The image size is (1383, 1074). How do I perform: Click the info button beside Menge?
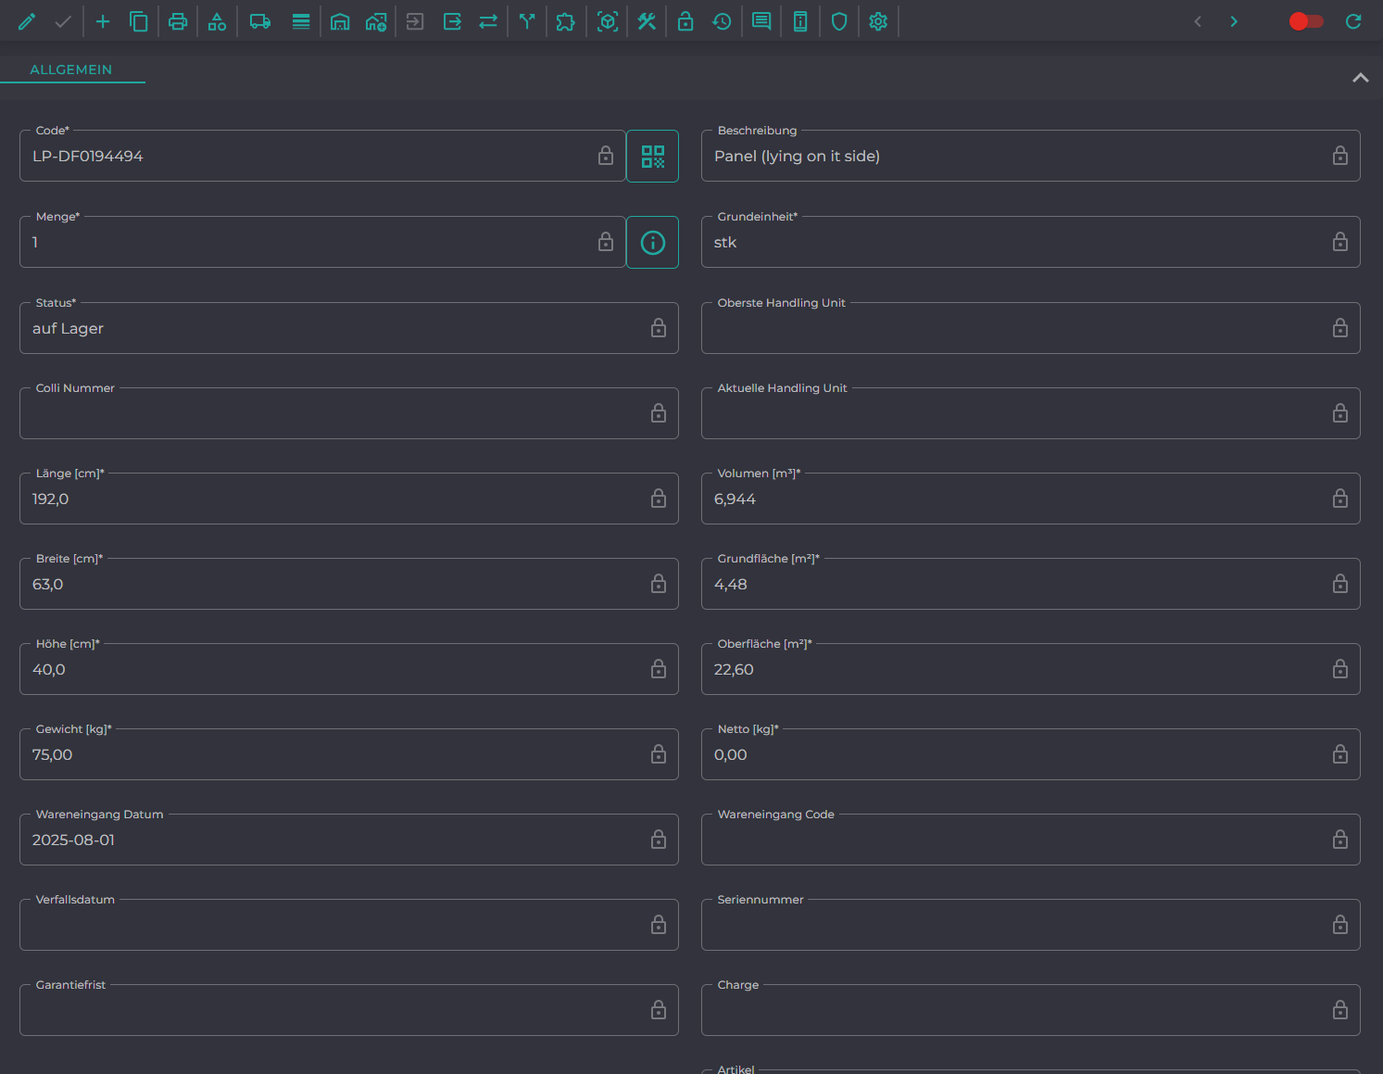[653, 243]
